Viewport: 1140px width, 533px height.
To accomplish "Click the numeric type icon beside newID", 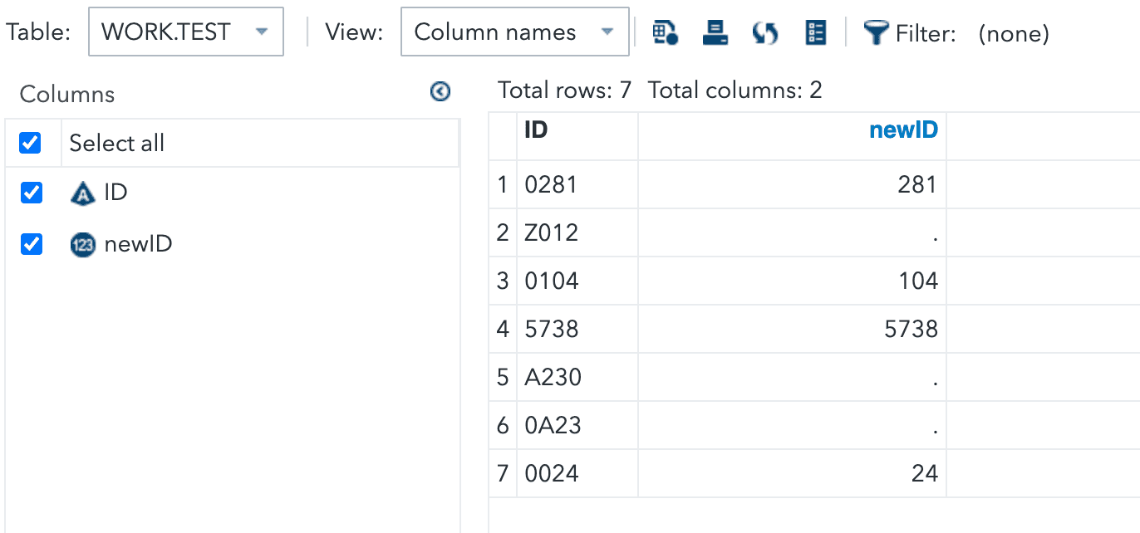I will coord(83,244).
